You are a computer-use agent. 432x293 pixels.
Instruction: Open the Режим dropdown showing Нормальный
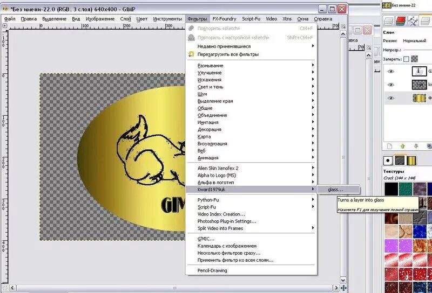tap(416, 41)
